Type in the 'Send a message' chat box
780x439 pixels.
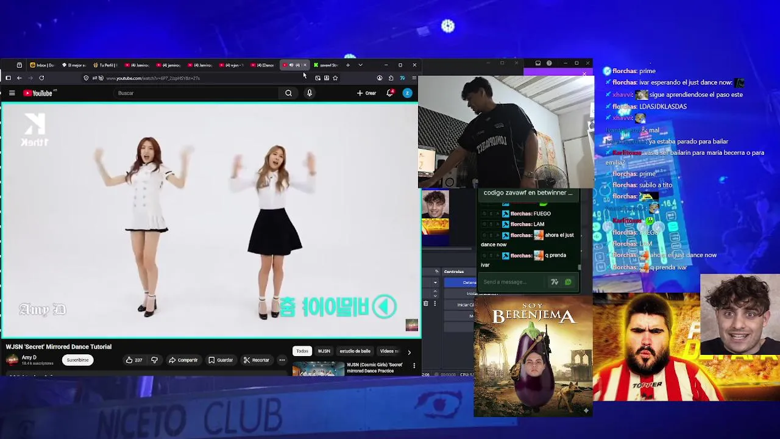click(x=512, y=282)
